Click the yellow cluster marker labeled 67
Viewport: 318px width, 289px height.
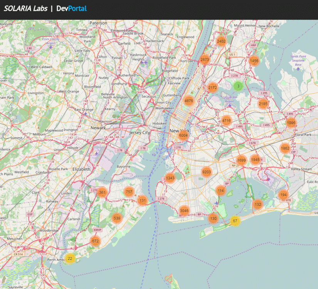(x=235, y=221)
